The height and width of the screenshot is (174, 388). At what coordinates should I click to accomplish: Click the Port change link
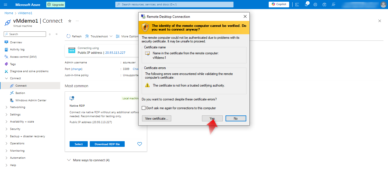76,69
